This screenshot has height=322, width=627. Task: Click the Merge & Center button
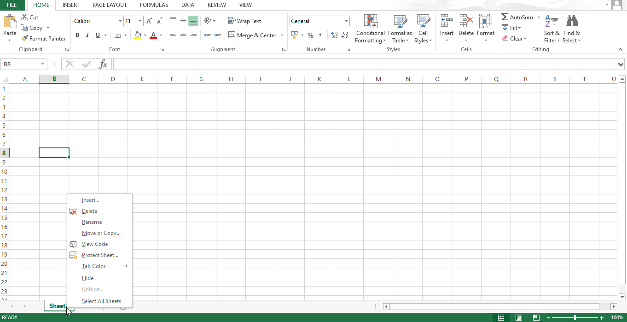252,35
